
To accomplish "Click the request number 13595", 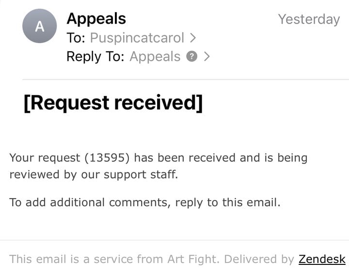I will click(107, 158).
